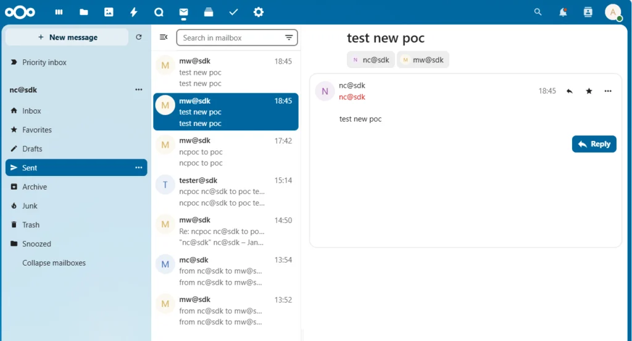
Task: Open the Talk app icon
Action: 159,12
